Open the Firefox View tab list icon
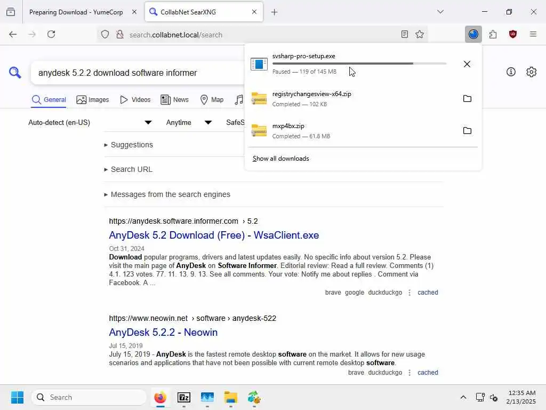Screen dimensions: 546x410 click(11, 12)
